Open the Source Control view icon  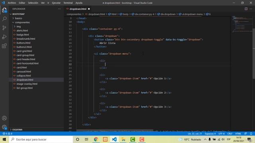tap(4, 28)
